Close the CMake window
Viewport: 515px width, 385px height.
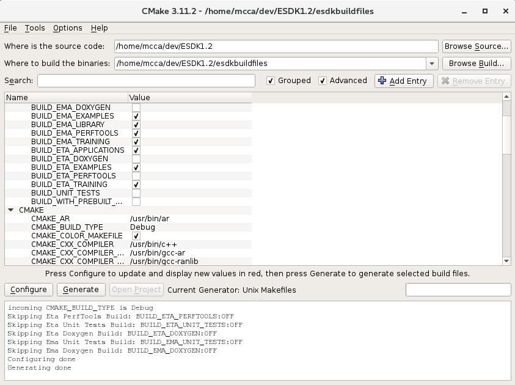(506, 11)
